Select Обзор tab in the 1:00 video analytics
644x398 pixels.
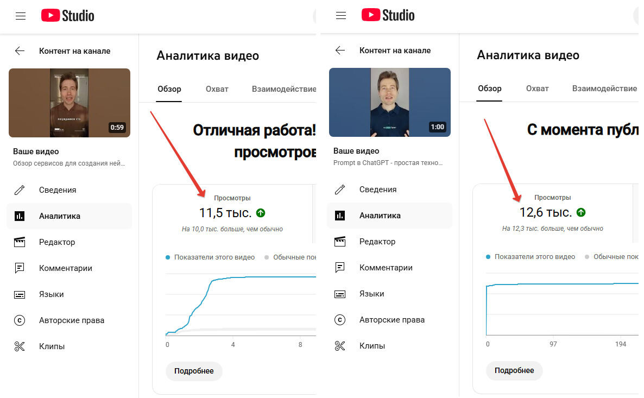[x=489, y=89]
